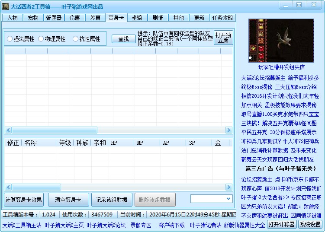Screen dimensions: 325x232
Task: Click left arrow of upper table scrollbar
Action: click(x=8, y=130)
